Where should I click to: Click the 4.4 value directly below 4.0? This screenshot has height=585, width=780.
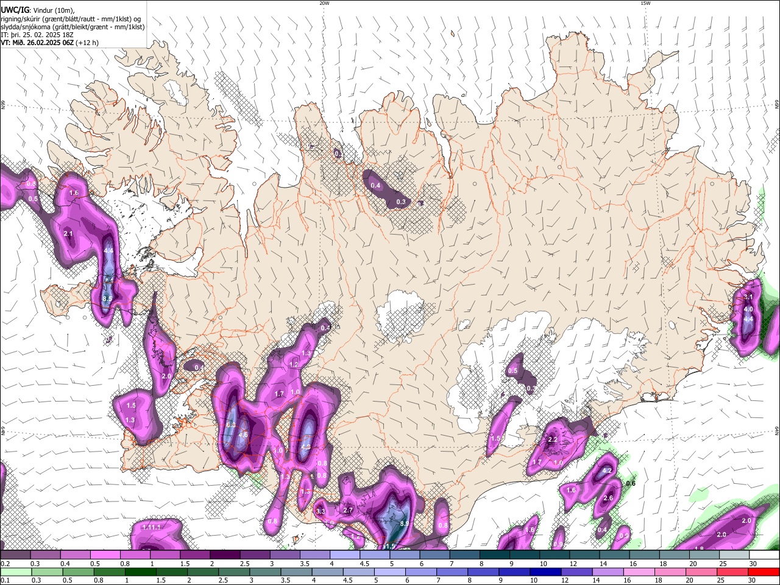tap(749, 319)
